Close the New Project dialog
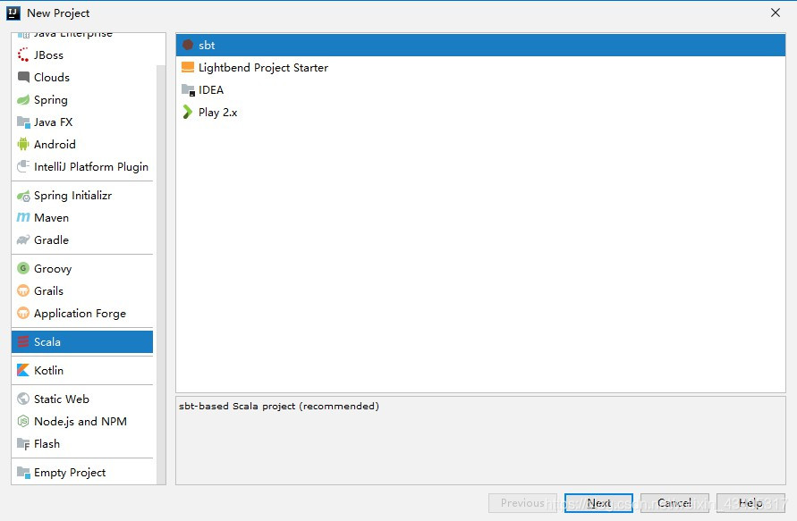797x521 pixels. (x=776, y=13)
